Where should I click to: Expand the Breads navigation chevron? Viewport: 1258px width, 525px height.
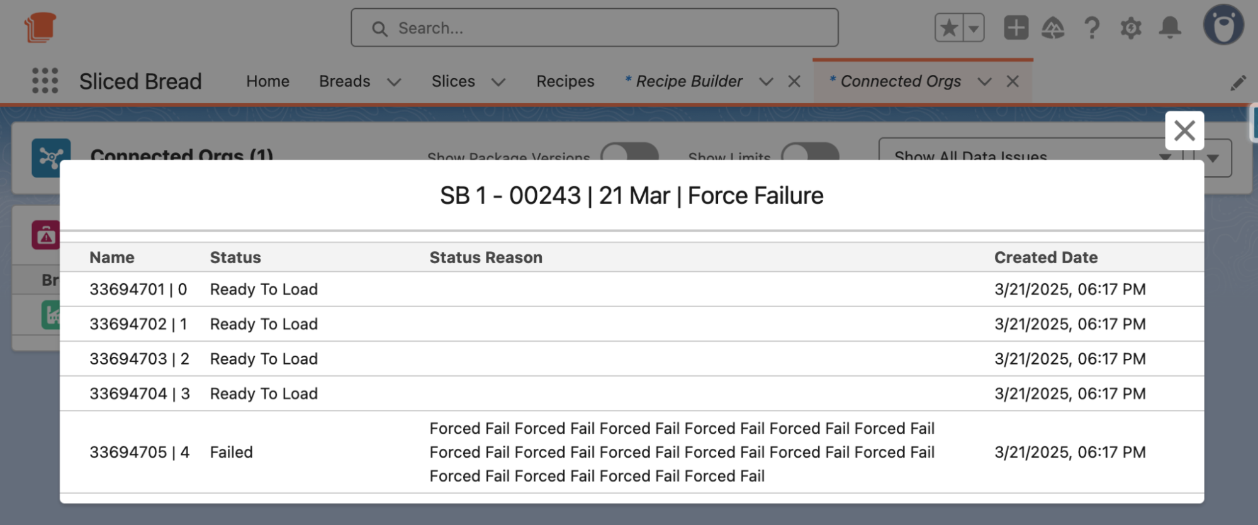(x=394, y=82)
